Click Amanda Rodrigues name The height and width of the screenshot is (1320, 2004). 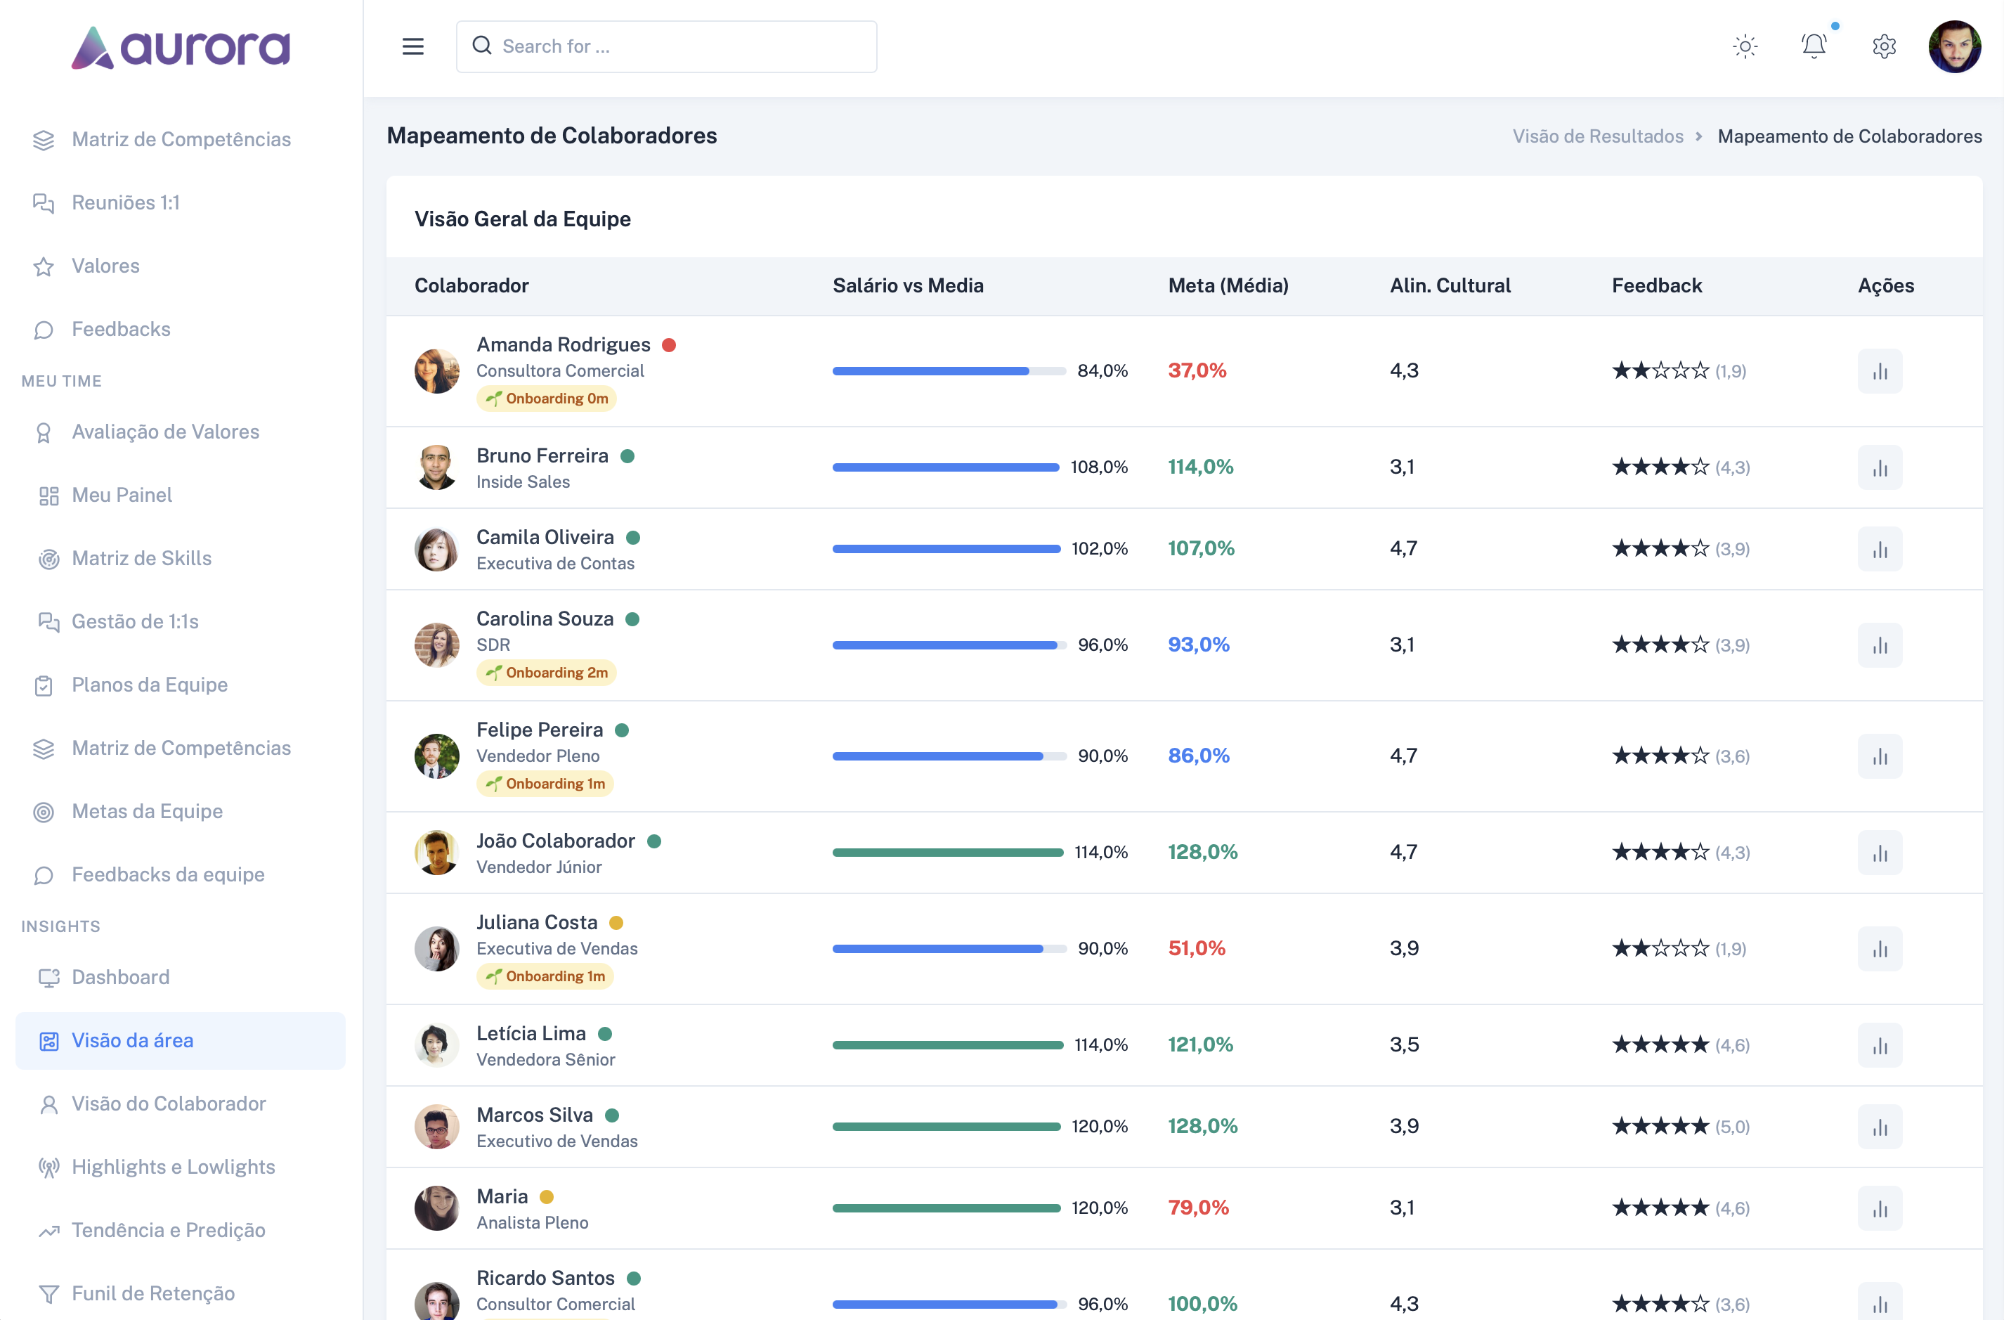tap(564, 344)
